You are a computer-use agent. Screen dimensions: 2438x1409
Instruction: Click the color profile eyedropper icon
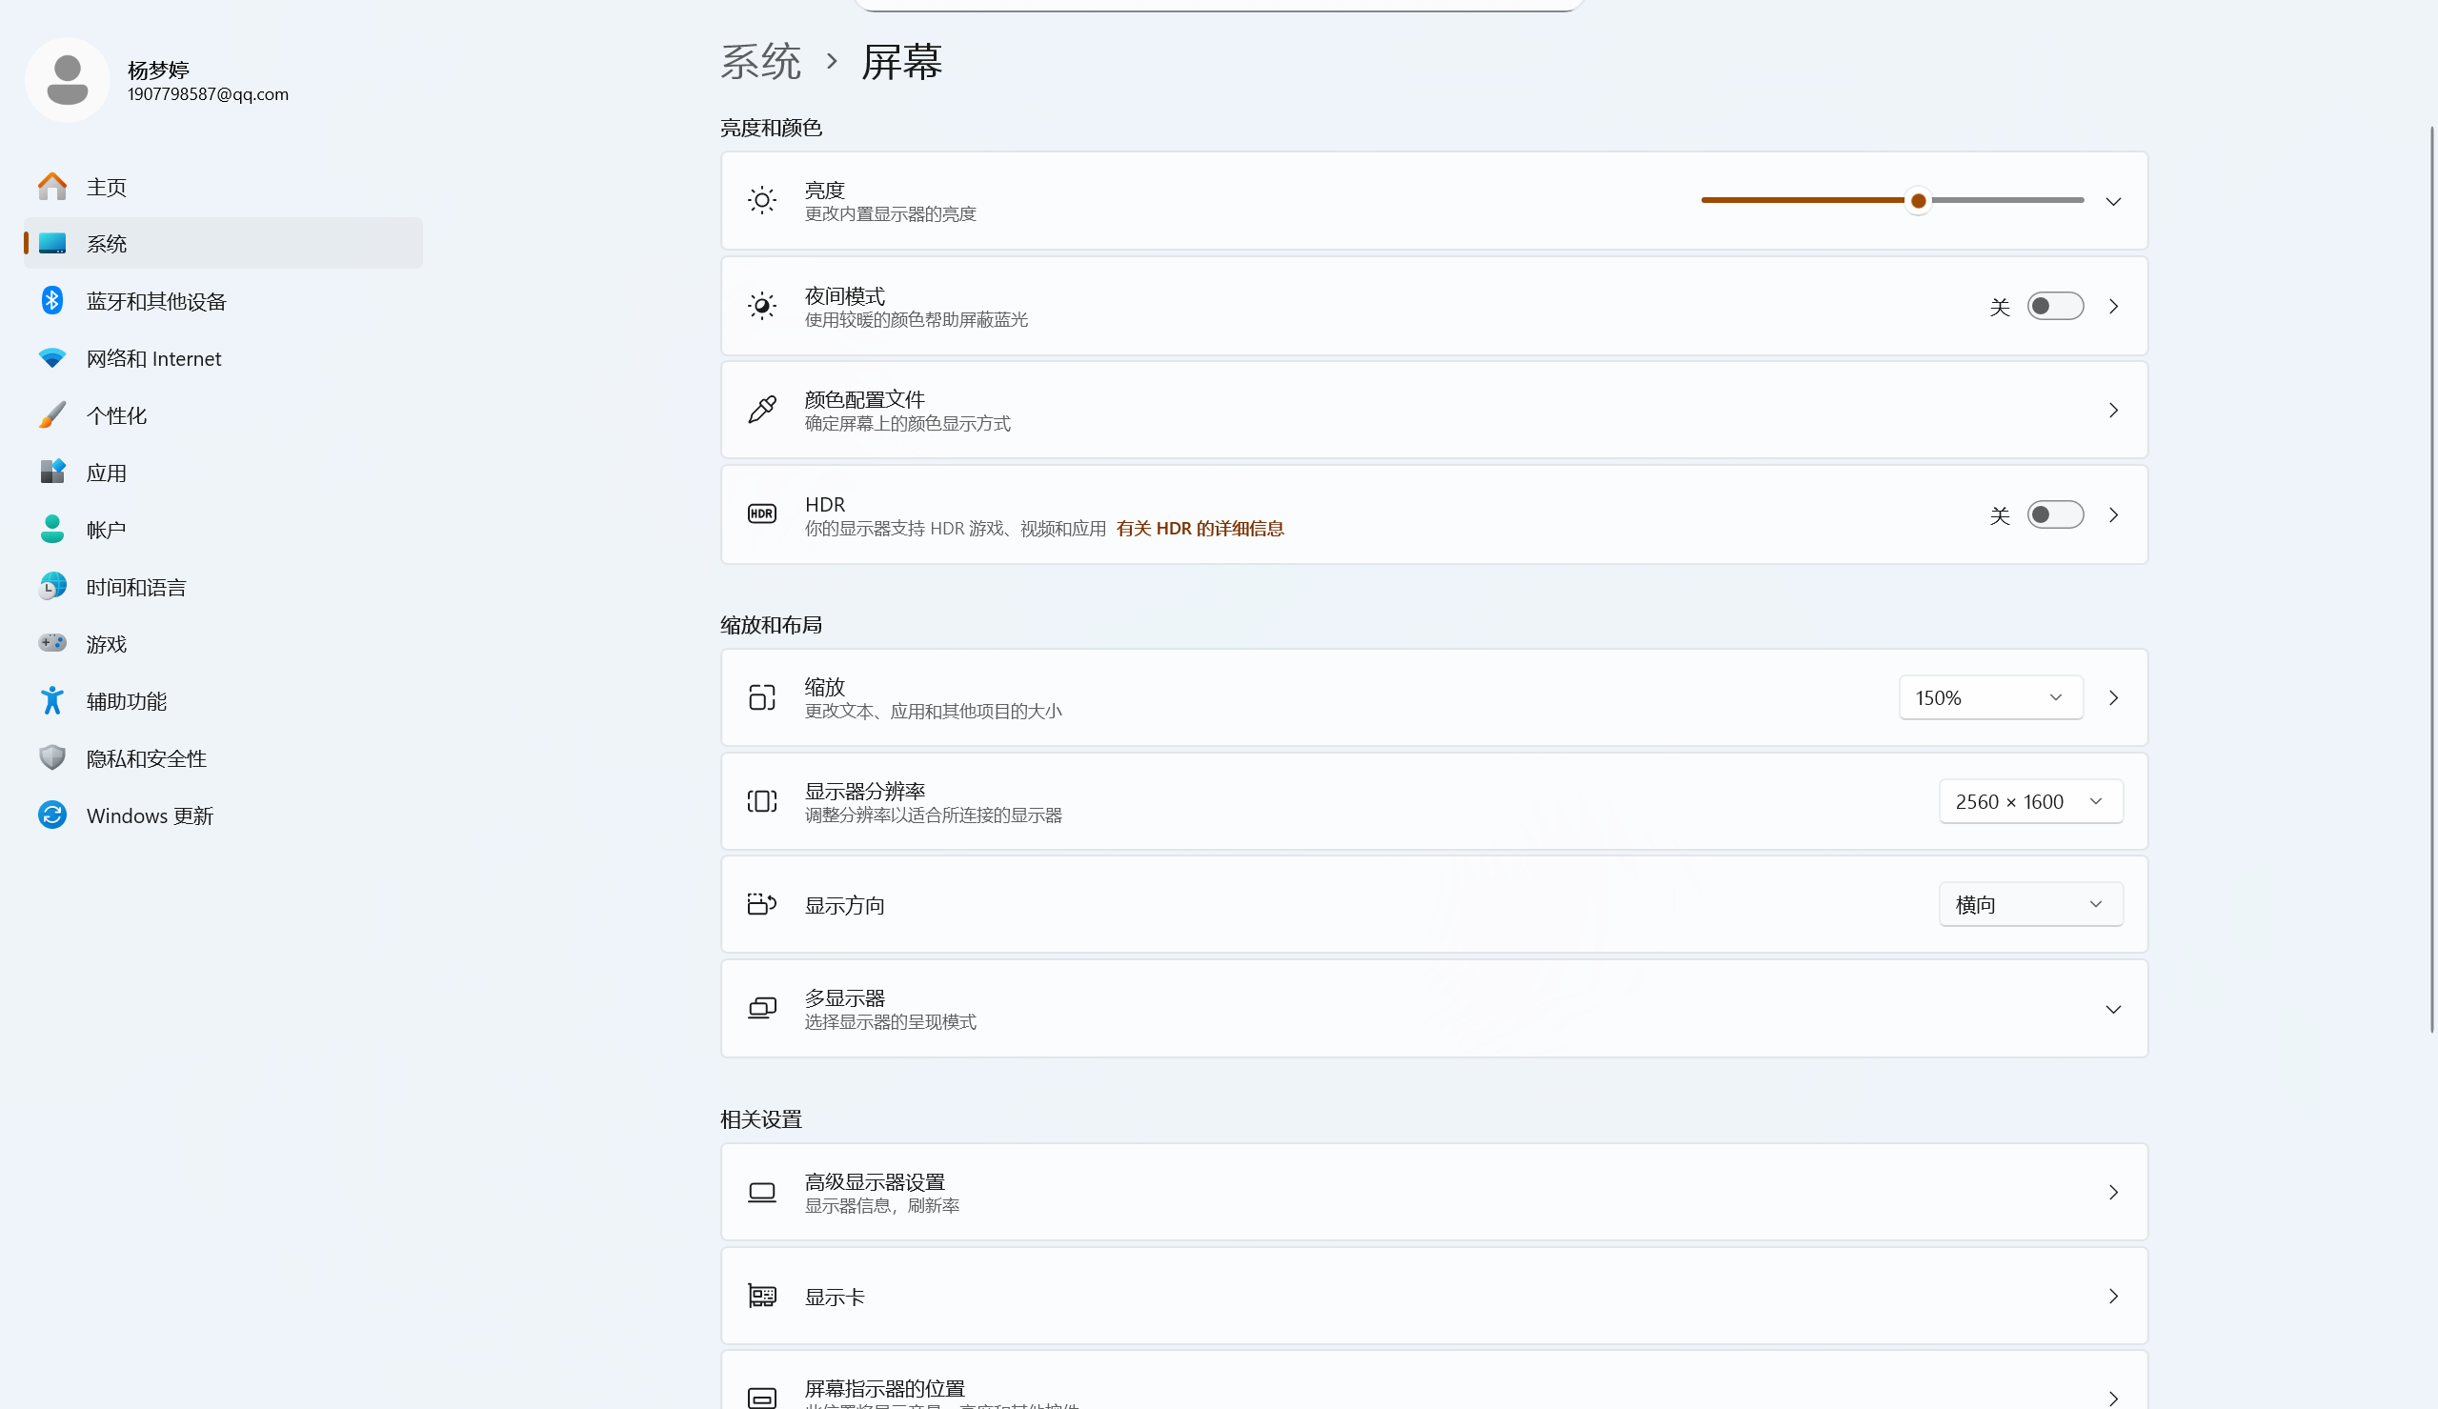tap(761, 410)
